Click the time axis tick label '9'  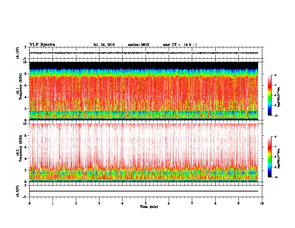point(238,203)
